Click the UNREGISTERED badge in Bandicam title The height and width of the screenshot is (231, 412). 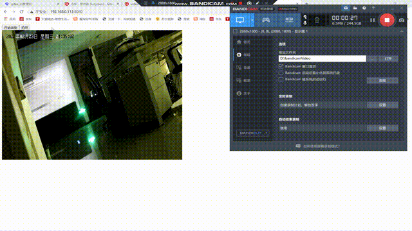(288, 8)
